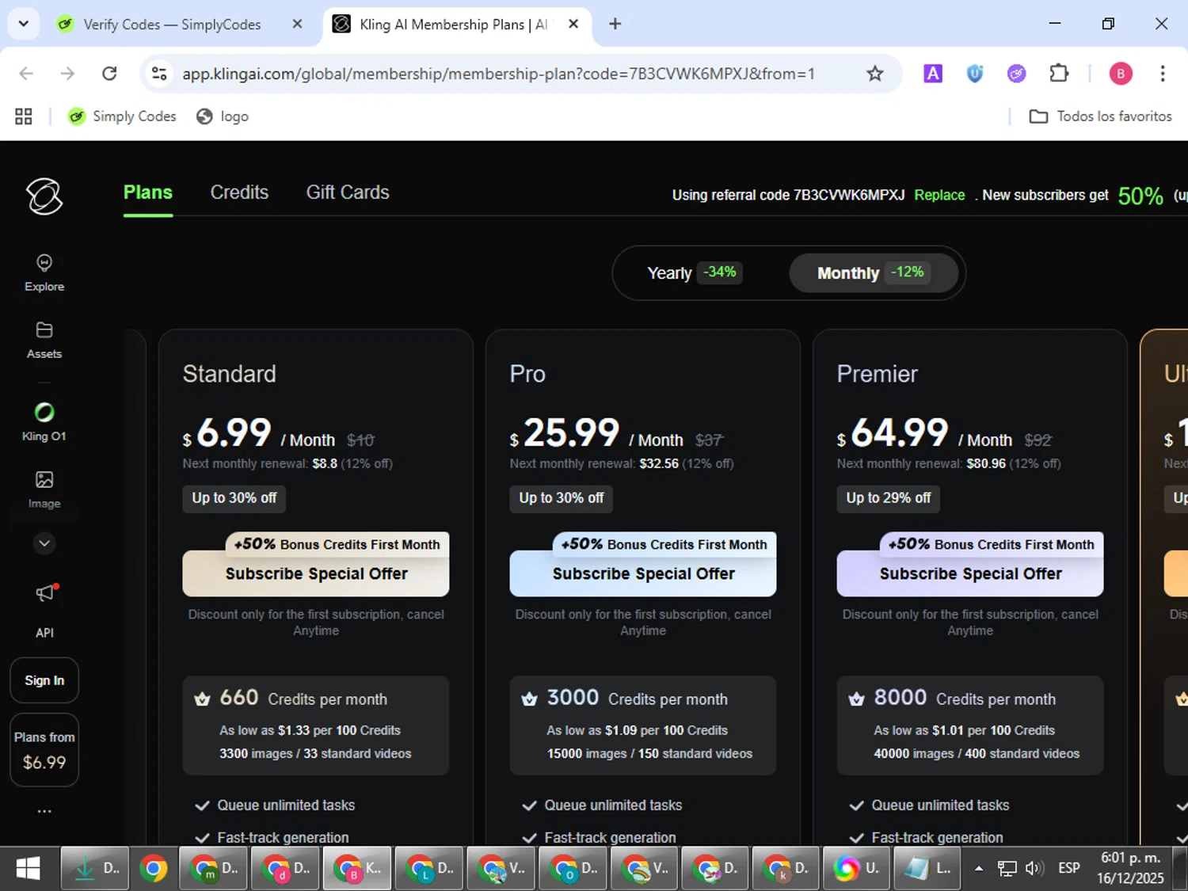
Task: Open Kling O1 in the sidebar
Action: [x=44, y=421]
